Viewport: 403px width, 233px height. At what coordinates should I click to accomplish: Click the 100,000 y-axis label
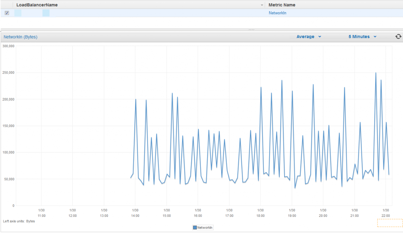[9, 152]
